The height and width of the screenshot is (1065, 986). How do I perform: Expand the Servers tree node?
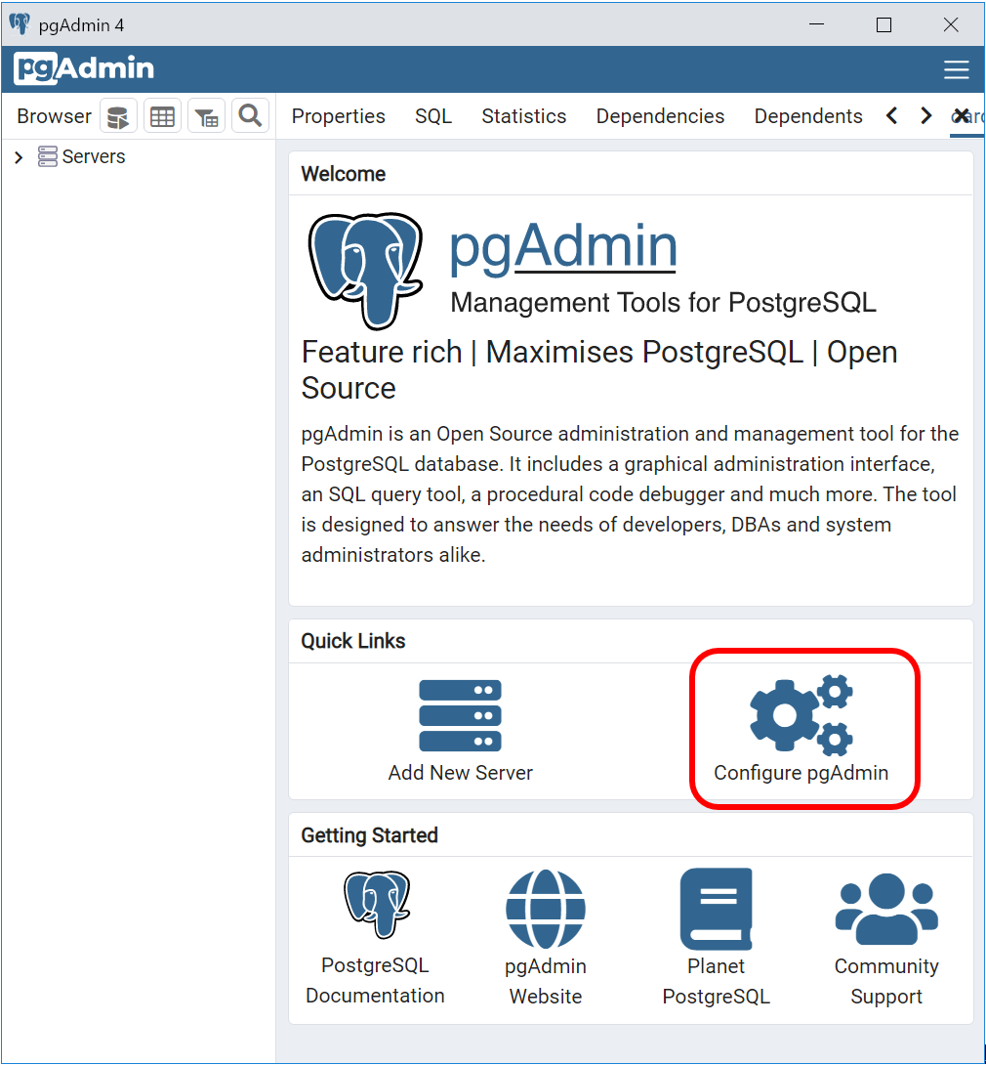coord(19,157)
